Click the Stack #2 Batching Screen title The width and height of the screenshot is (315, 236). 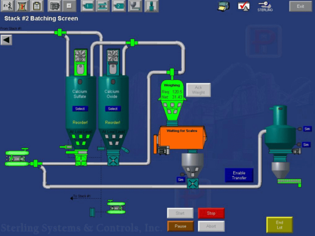pos(41,18)
